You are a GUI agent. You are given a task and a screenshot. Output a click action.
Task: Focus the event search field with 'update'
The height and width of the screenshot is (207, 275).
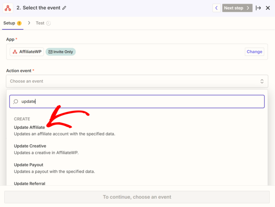coord(137,102)
